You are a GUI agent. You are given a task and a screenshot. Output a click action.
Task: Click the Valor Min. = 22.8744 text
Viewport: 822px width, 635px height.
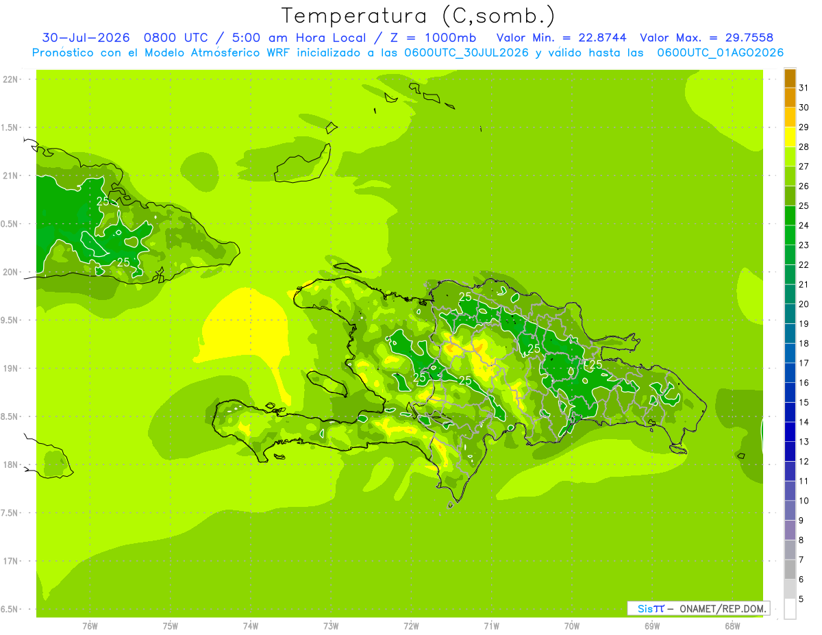(x=563, y=38)
